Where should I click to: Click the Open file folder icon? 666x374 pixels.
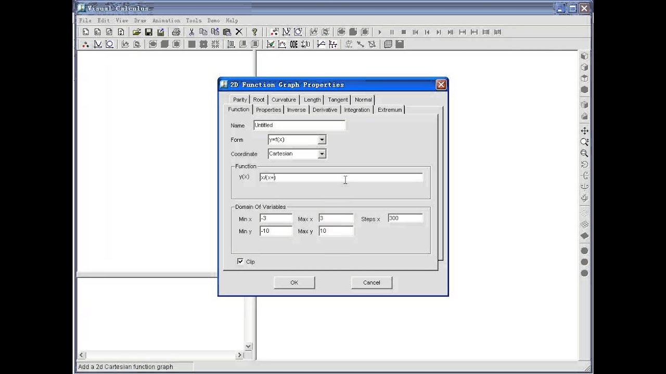point(137,32)
